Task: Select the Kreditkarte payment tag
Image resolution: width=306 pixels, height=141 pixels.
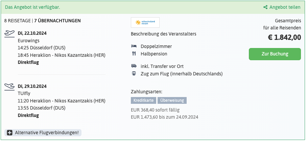Action: [143, 100]
